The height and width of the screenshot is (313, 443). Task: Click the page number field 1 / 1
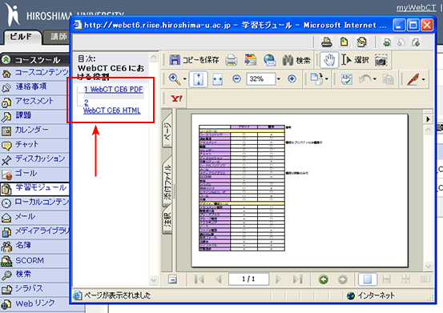[x=248, y=279]
